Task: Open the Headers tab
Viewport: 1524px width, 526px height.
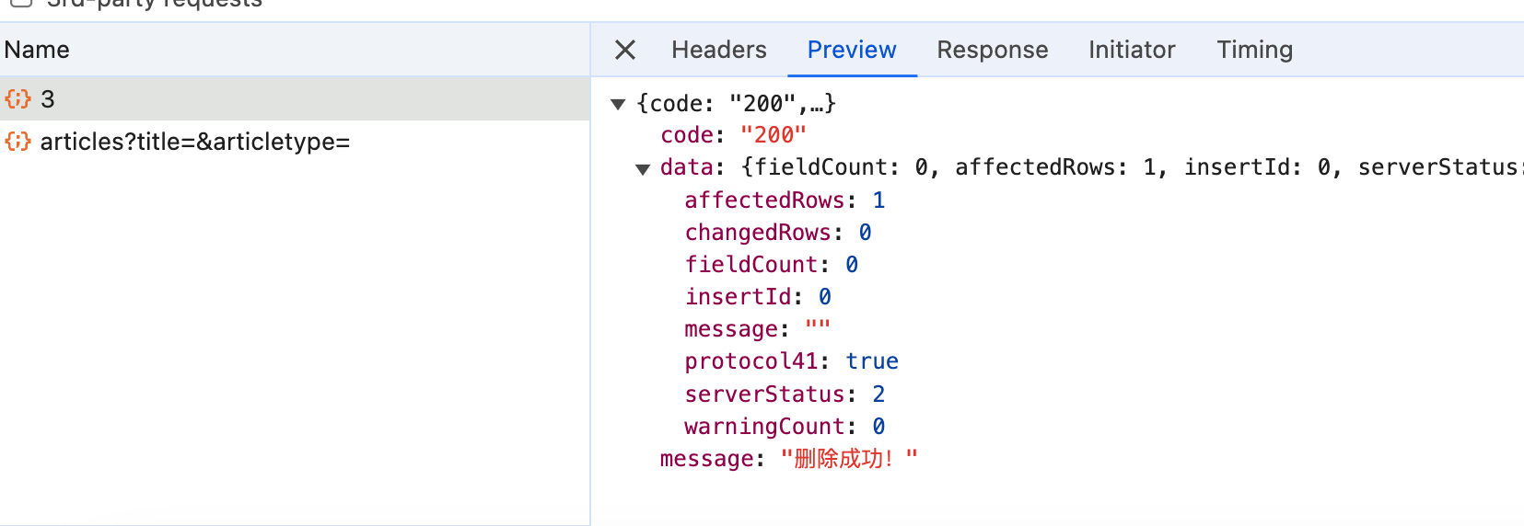Action: click(718, 50)
